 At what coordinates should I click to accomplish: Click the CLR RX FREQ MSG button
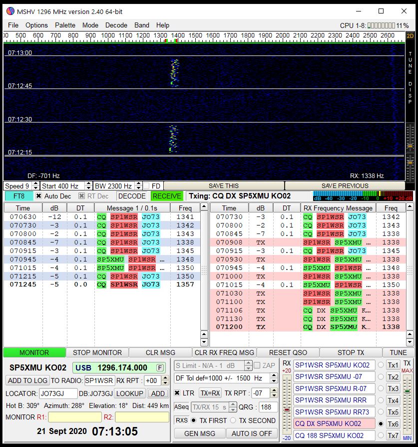point(224,352)
